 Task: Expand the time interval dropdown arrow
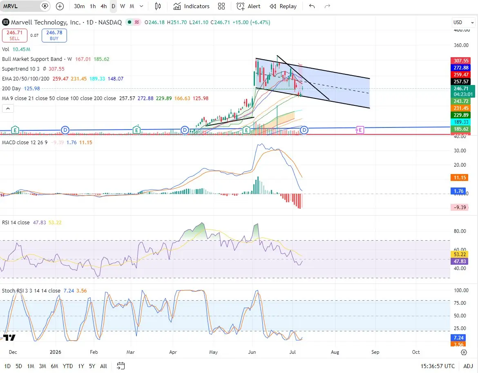[x=141, y=6]
